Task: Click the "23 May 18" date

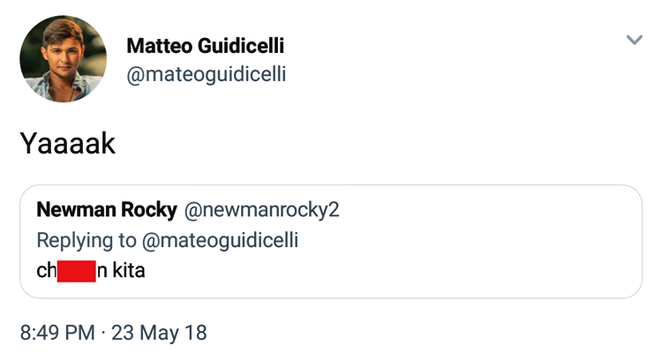Action: pos(159,333)
